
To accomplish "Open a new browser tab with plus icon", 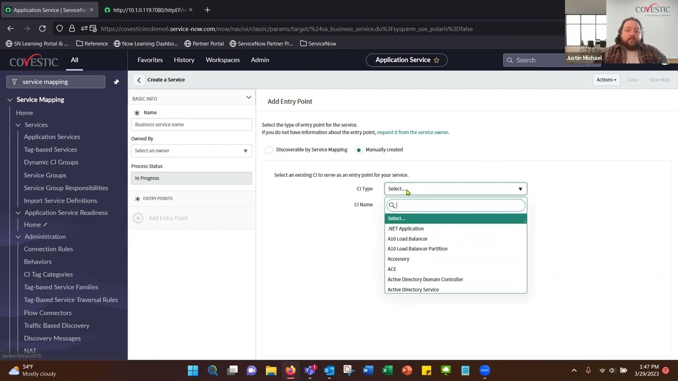I will [207, 10].
